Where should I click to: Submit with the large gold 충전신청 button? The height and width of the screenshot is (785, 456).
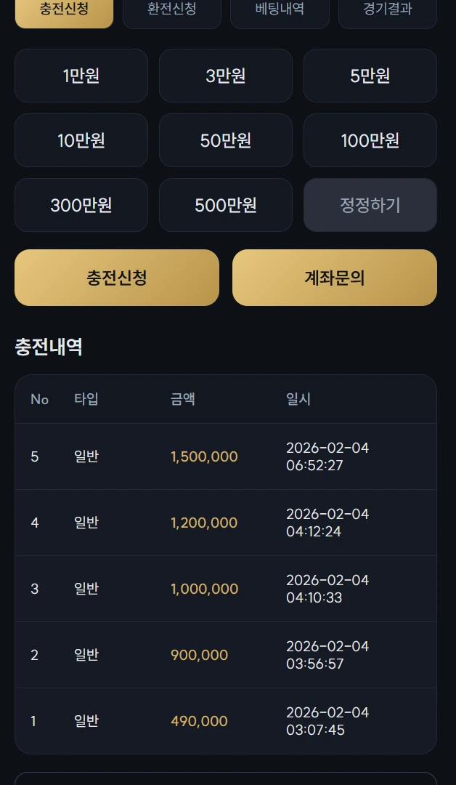[x=117, y=278]
